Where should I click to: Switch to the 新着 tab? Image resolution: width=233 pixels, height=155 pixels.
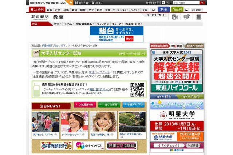point(49,10)
